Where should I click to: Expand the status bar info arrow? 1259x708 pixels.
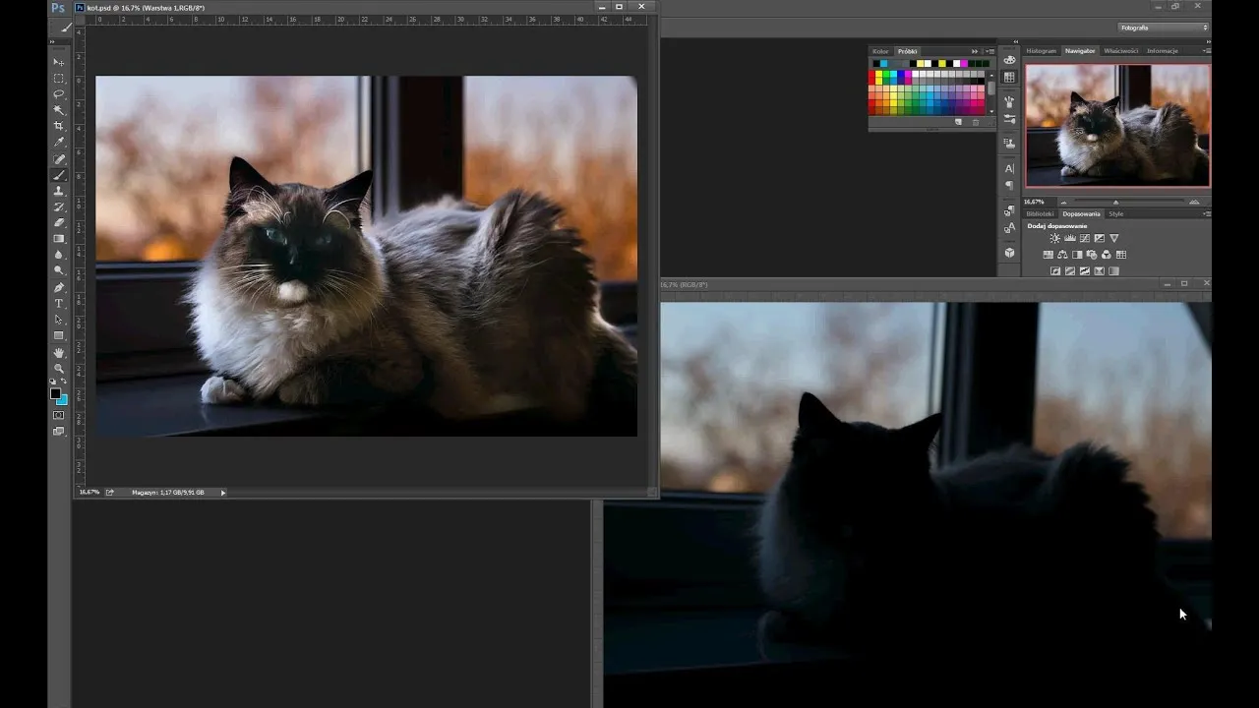223,493
